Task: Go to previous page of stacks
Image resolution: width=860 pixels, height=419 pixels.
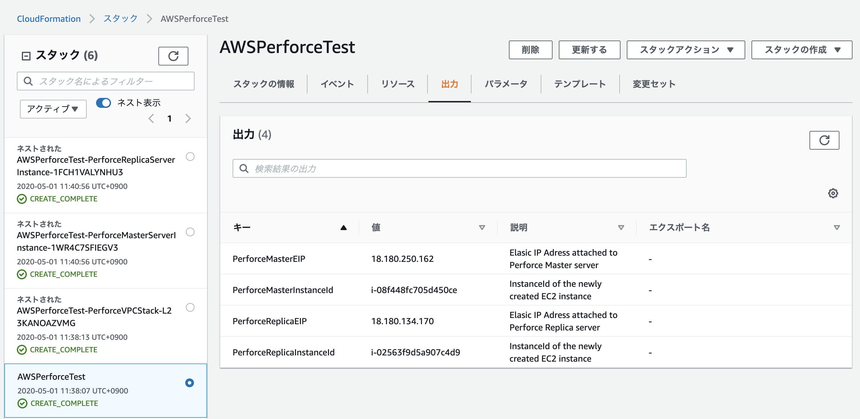Action: pyautogui.click(x=151, y=118)
